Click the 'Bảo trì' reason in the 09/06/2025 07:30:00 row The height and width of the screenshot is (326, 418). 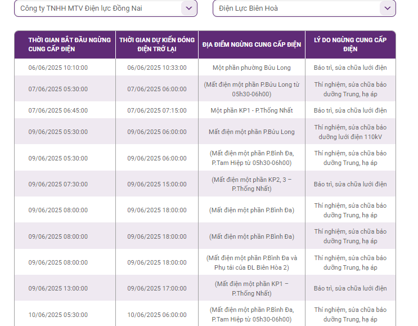[350, 184]
